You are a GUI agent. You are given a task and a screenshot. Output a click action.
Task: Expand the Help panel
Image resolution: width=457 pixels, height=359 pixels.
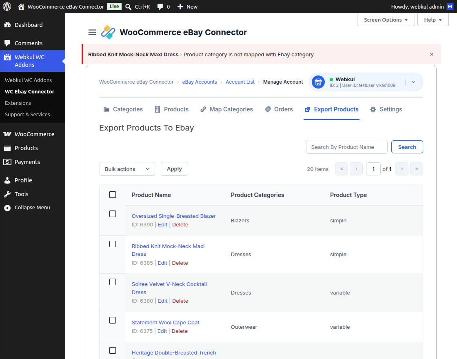[x=433, y=20]
